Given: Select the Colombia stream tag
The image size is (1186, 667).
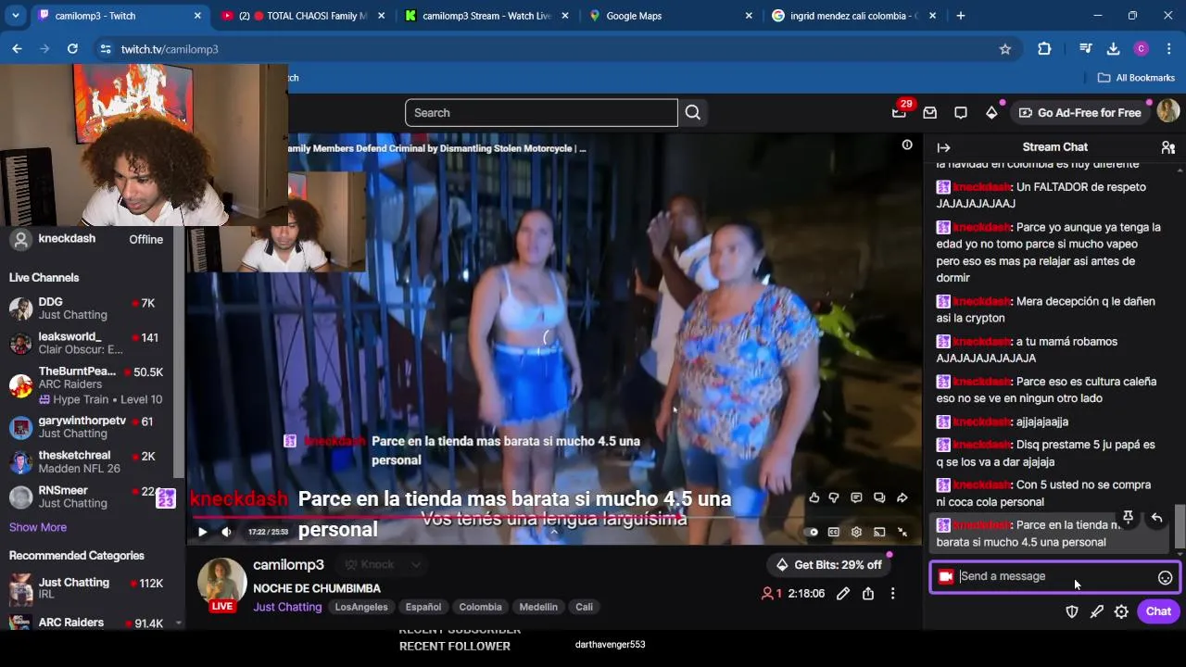Looking at the screenshot, I should click(480, 607).
